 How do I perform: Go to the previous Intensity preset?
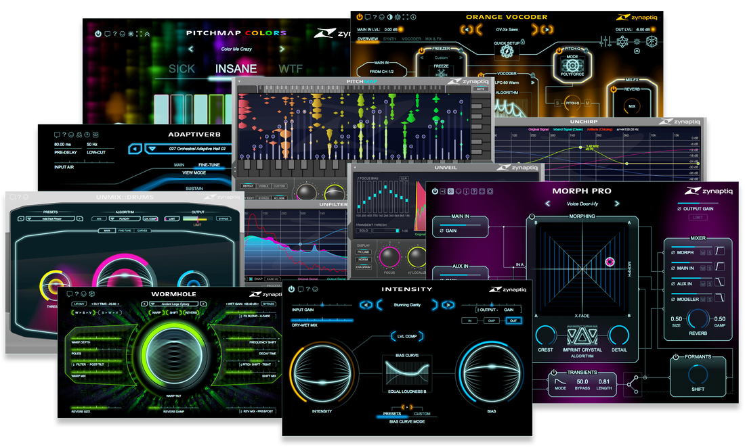[366, 304]
